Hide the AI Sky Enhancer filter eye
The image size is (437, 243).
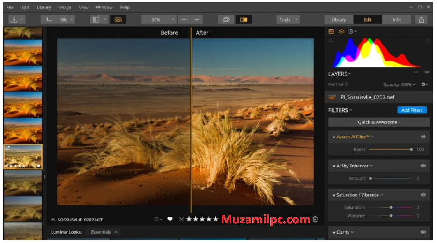(423, 166)
